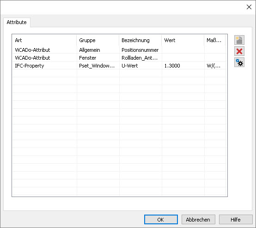
Task: Click the W/(… unit cell
Action: pyautogui.click(x=215, y=66)
